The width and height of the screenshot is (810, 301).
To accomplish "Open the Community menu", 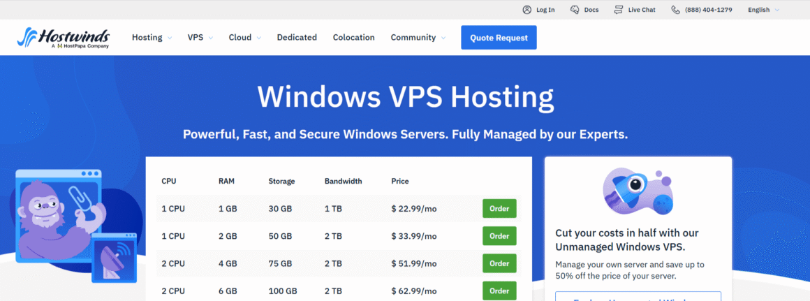I will point(413,38).
